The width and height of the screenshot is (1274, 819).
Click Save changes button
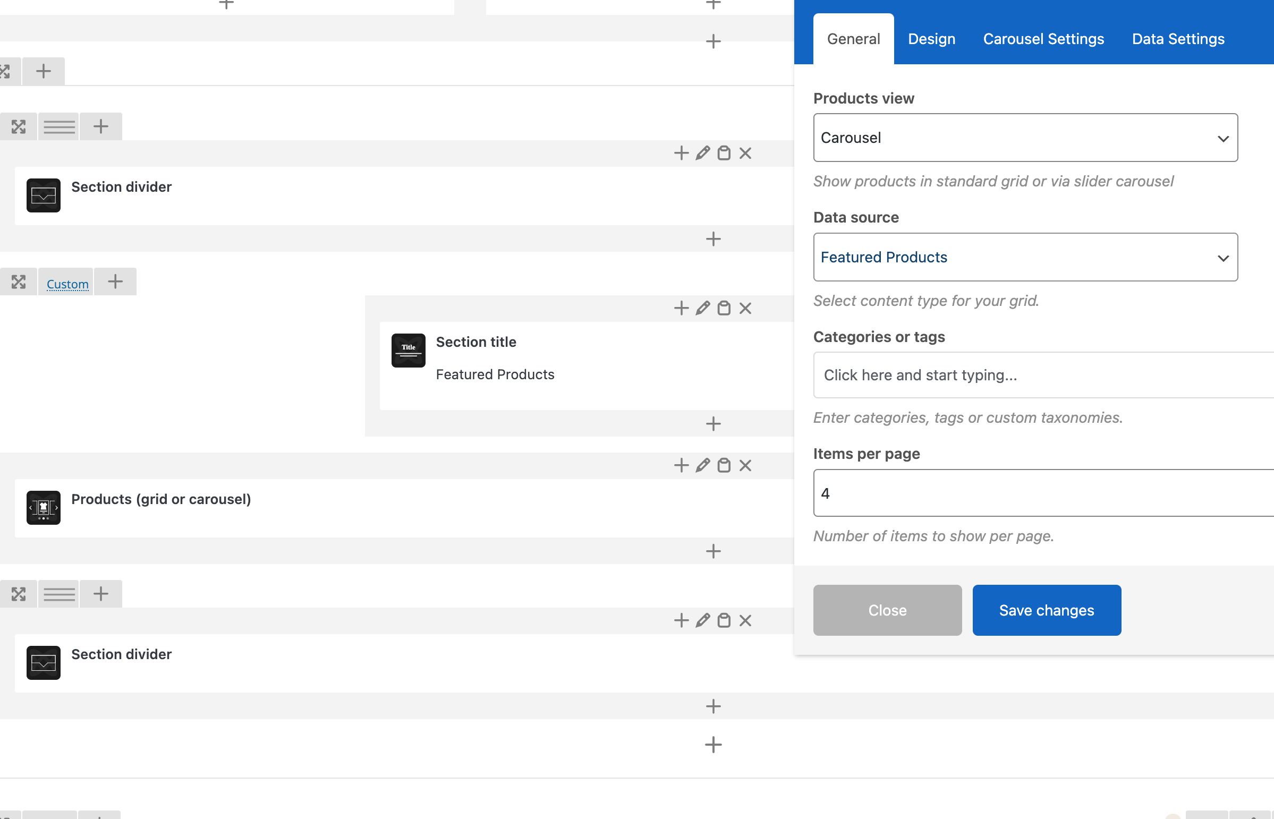click(1046, 610)
